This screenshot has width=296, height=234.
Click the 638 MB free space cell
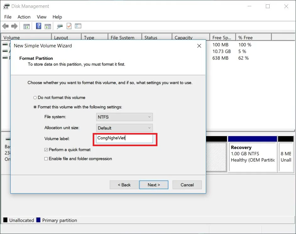(220, 58)
